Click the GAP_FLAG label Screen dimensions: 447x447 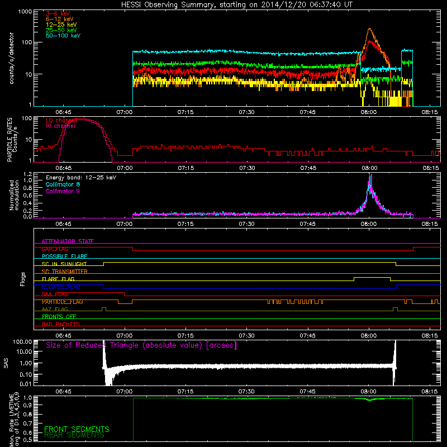click(55, 249)
